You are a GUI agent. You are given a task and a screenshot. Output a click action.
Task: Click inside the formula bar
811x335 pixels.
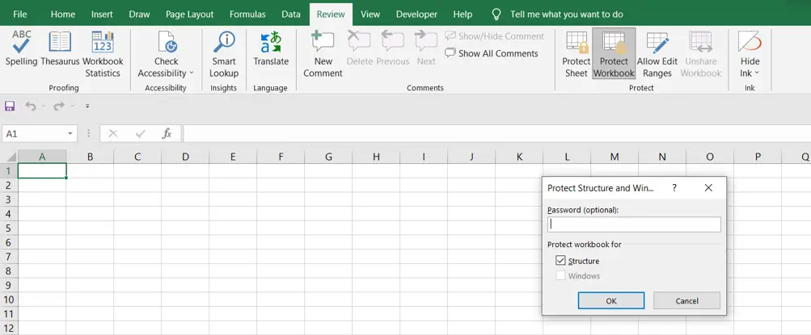[x=496, y=134]
